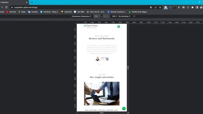This screenshot has height=114, width=203.
Task: Click the site lock icon in address bar
Action: click(12, 7)
